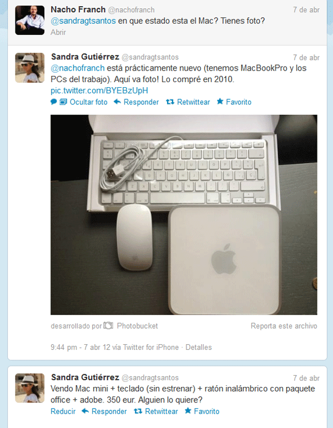Click the favorite star in the Vendo Mac mini tweet

(x=188, y=411)
